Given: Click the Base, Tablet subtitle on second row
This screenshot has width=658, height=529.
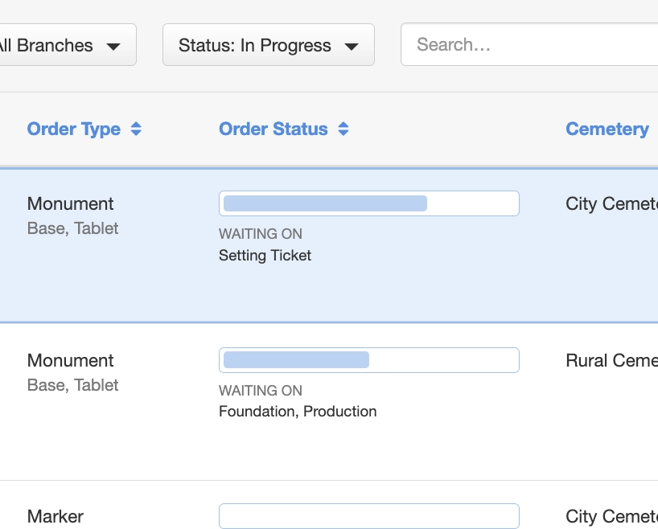Looking at the screenshot, I should click(72, 385).
